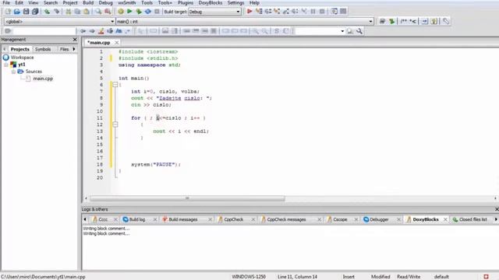Click the ThreadSearch find icon at the toolbar end

click(350, 31)
